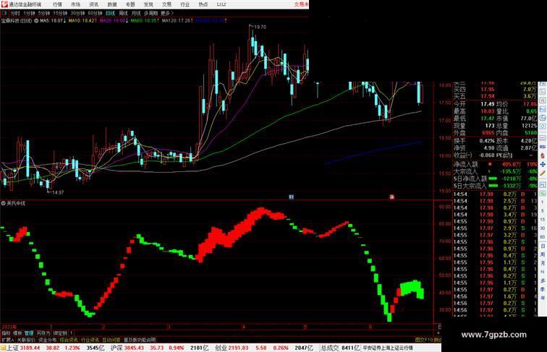Click the highlighted 管理 button
The height and width of the screenshot is (352, 547).
[x=29, y=333]
